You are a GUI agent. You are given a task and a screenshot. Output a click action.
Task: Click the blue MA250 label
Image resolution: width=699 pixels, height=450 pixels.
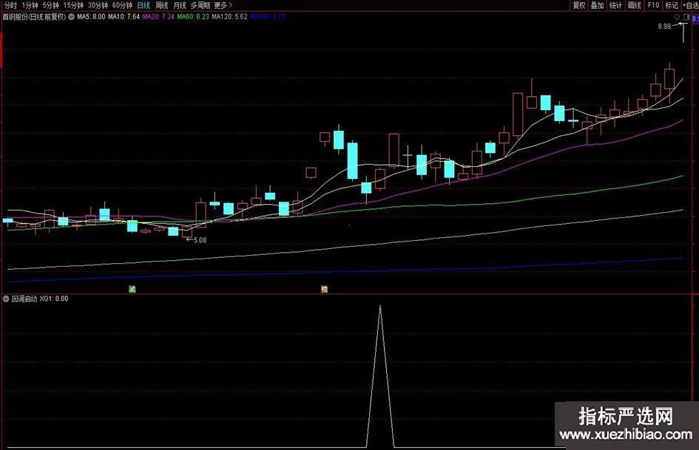point(268,17)
